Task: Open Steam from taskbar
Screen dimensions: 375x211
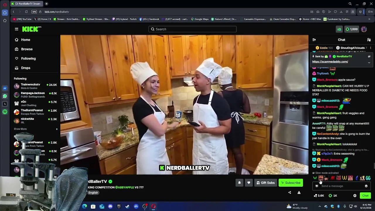Action: (127, 206)
